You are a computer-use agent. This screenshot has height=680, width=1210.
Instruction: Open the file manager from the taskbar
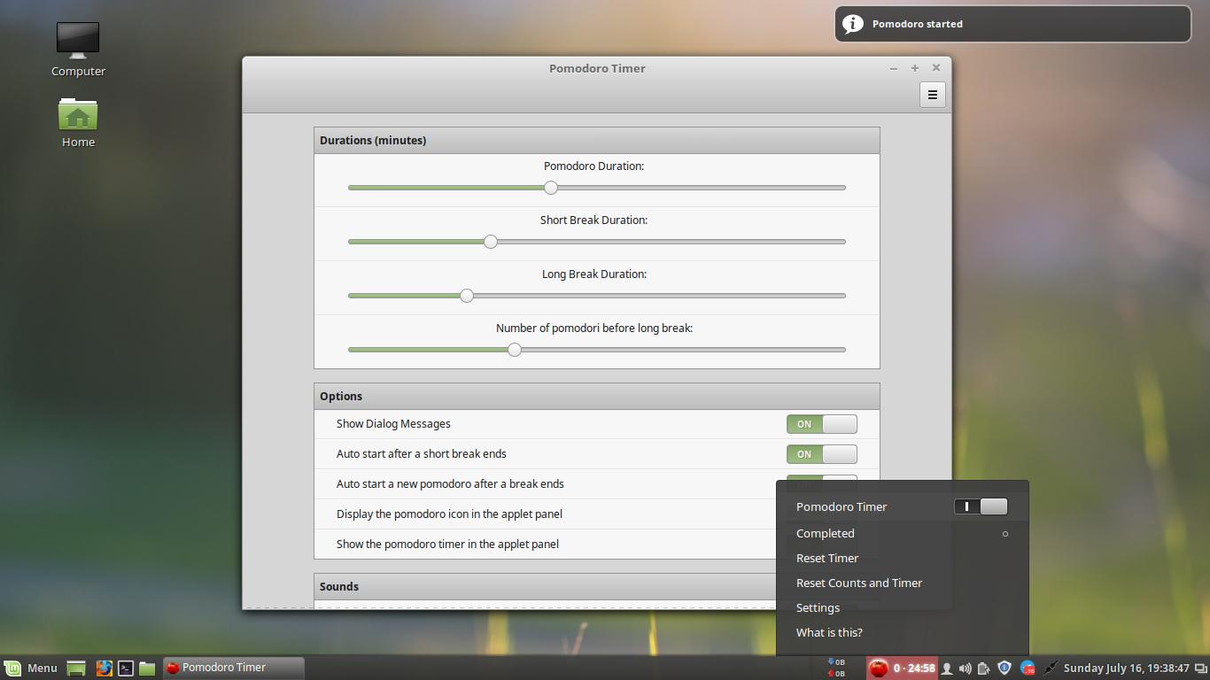click(147, 668)
